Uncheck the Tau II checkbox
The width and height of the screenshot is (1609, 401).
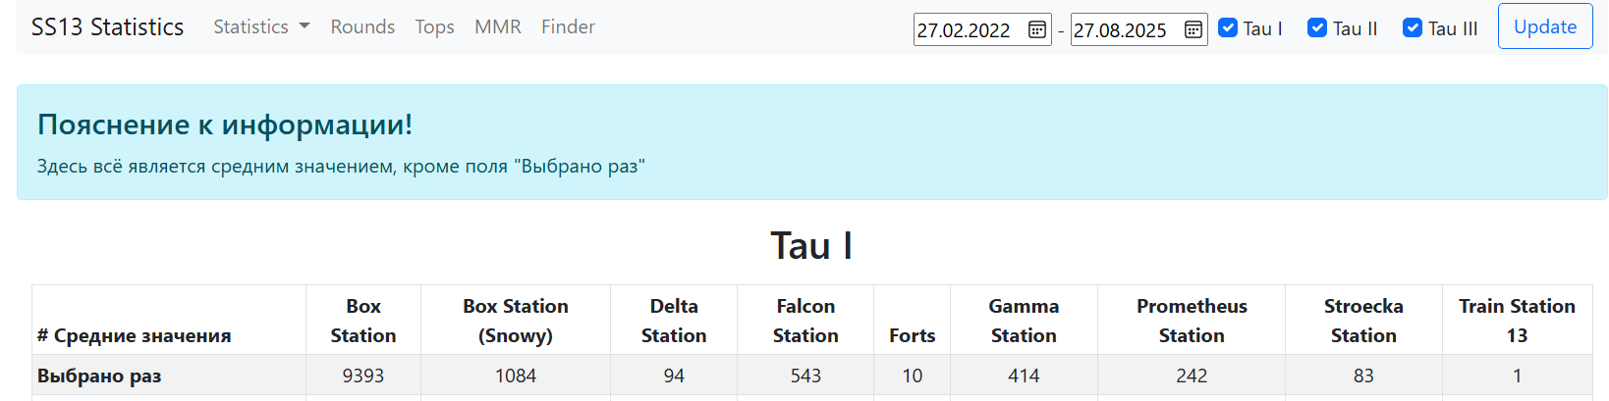click(1317, 27)
